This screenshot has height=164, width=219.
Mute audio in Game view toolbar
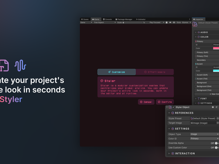(170, 22)
